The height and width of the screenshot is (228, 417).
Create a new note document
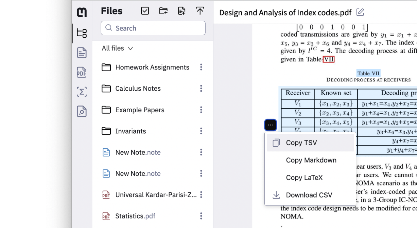tap(181, 11)
